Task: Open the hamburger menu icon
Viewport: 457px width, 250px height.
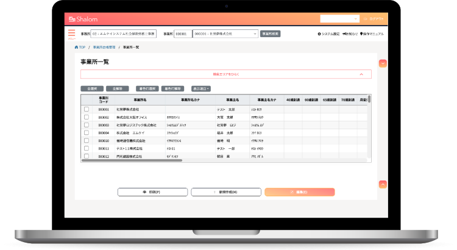Action: tap(71, 34)
